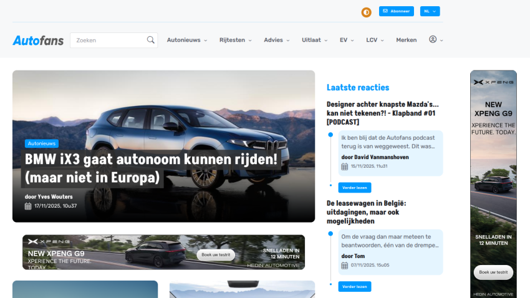
Task: Click the Laatste reacties heading
Action: coord(358,87)
